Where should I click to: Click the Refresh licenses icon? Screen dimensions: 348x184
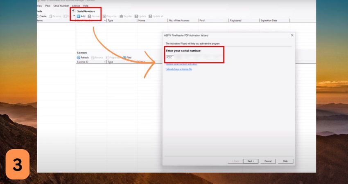tap(79, 58)
